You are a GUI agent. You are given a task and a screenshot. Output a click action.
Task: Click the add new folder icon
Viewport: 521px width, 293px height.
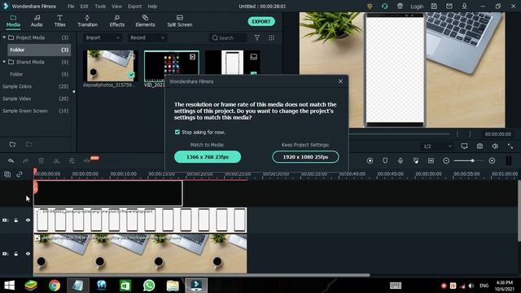(13, 145)
